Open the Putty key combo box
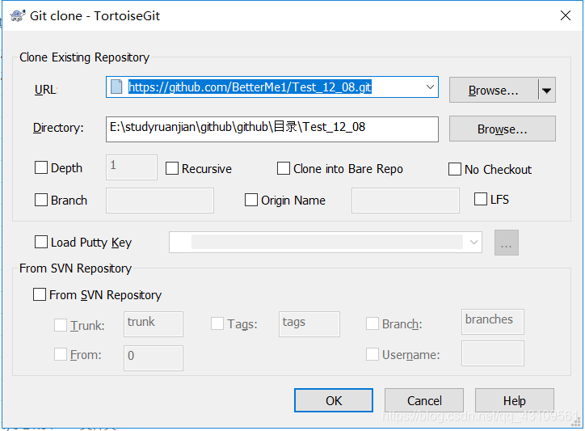 coord(326,242)
